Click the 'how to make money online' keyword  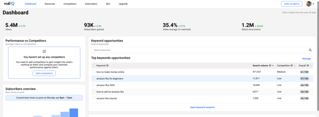pyautogui.click(x=110, y=72)
